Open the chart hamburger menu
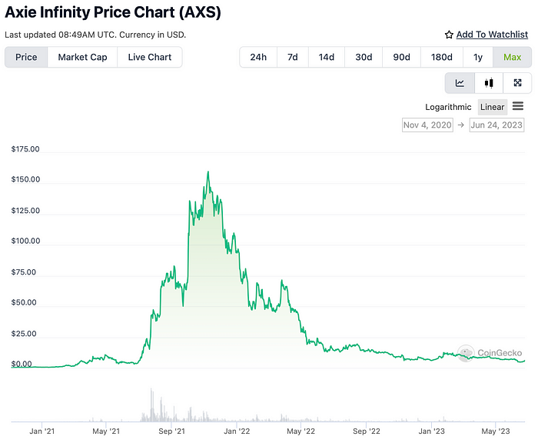The height and width of the screenshot is (443, 538). (x=518, y=106)
